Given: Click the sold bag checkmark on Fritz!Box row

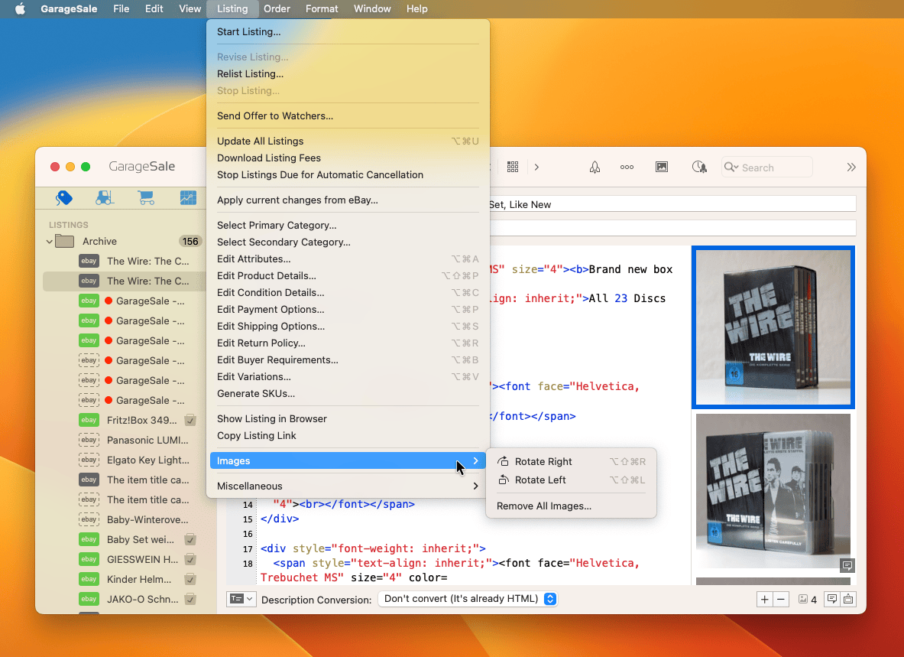Looking at the screenshot, I should coord(190,420).
